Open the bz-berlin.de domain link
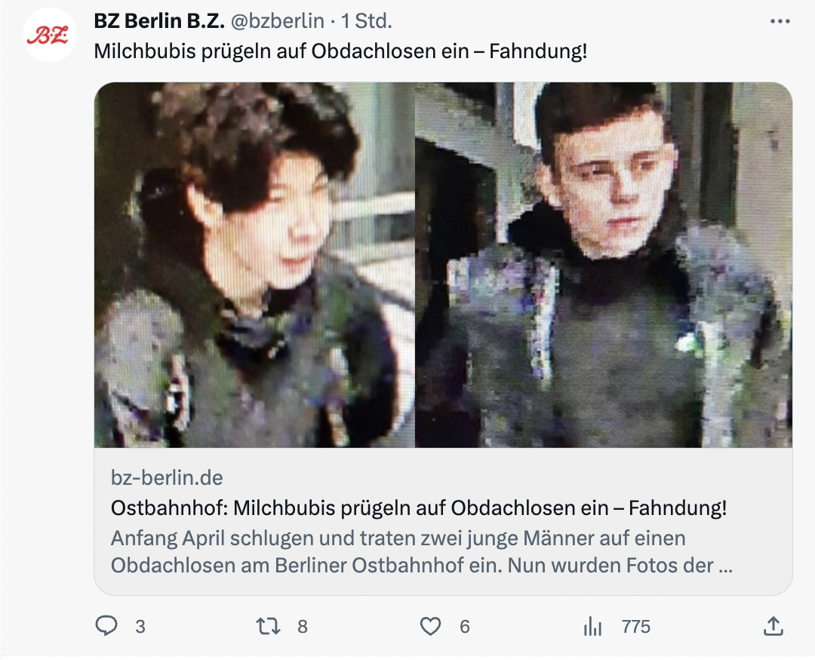Image resolution: width=815 pixels, height=660 pixels. point(167,477)
